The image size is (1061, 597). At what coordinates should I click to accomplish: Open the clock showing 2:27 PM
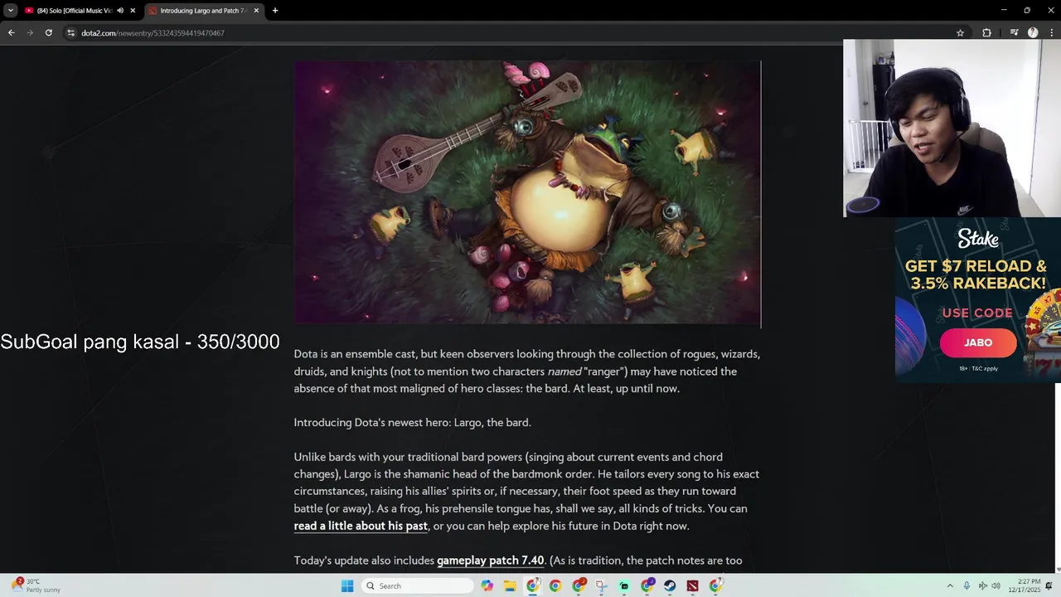coord(1026,586)
